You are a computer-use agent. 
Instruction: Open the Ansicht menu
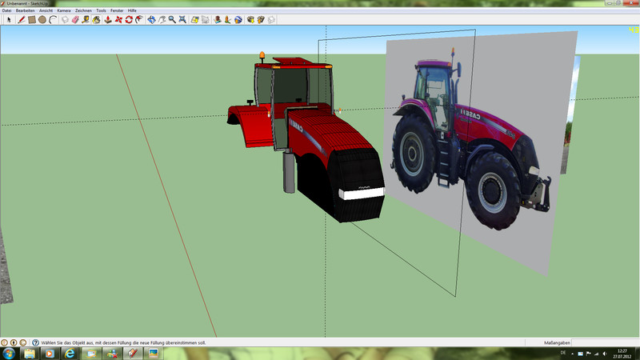click(x=46, y=10)
